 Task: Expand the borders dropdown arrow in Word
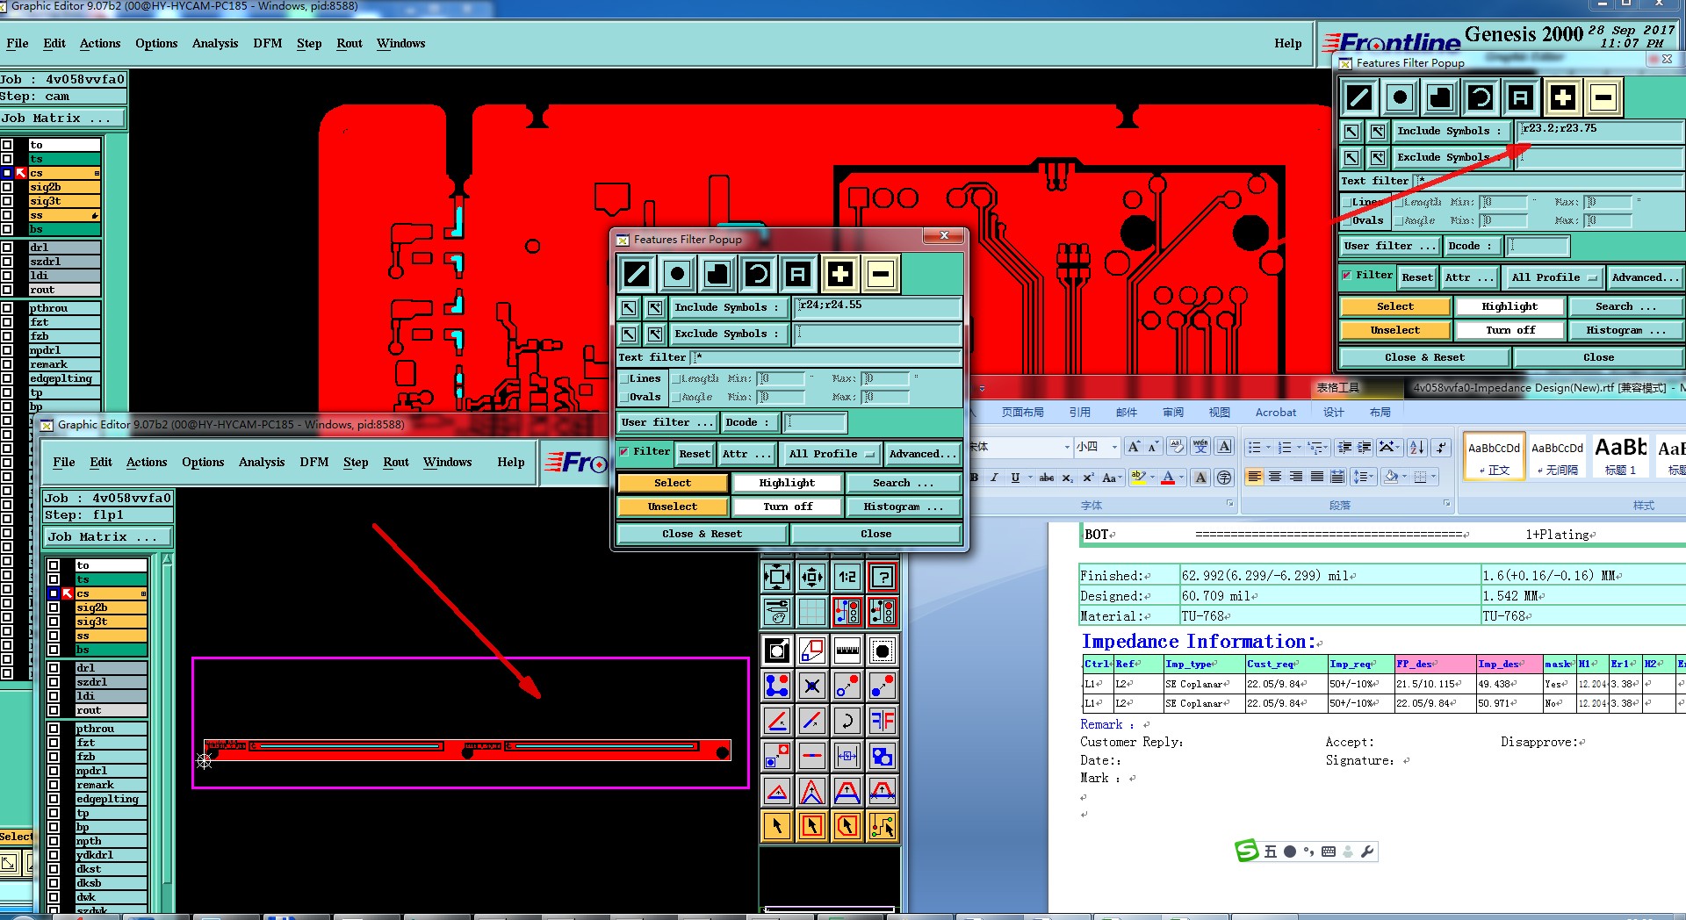tap(1433, 477)
